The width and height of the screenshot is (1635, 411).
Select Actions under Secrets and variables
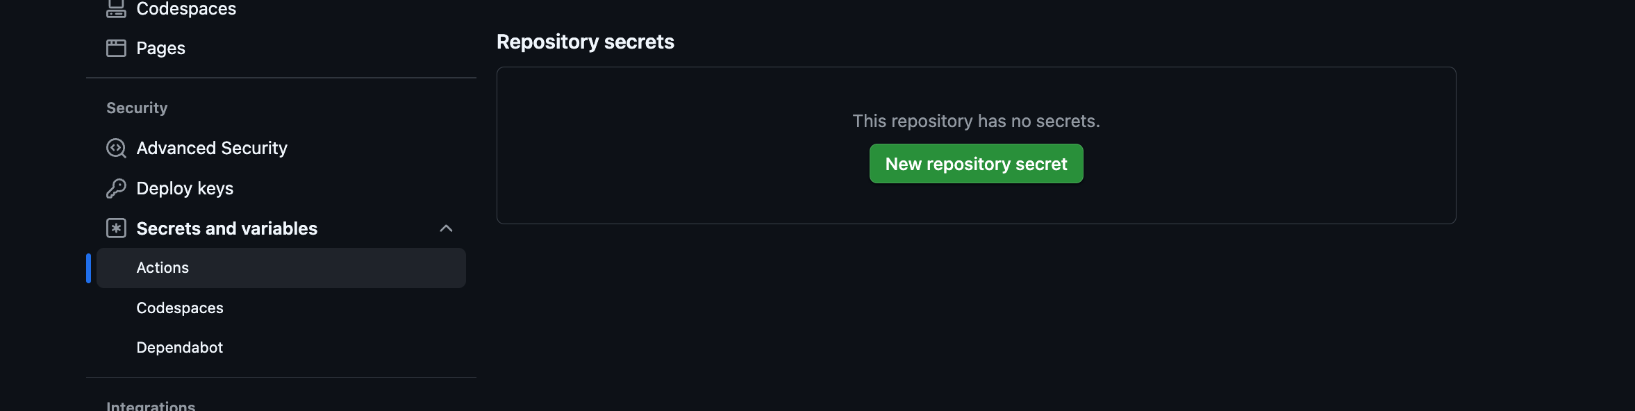(x=163, y=268)
